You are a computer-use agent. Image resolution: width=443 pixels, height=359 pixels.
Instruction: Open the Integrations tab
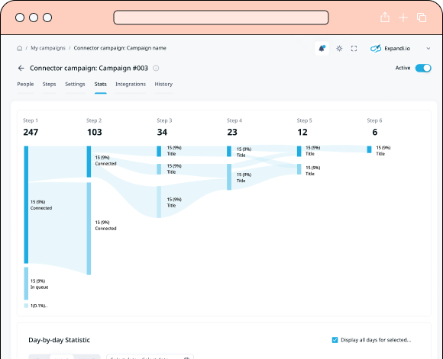coord(131,84)
